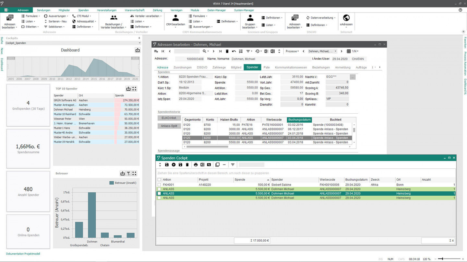The width and height of the screenshot is (467, 262).
Task: Click the ELKO-Hist. button
Action: (x=169, y=118)
